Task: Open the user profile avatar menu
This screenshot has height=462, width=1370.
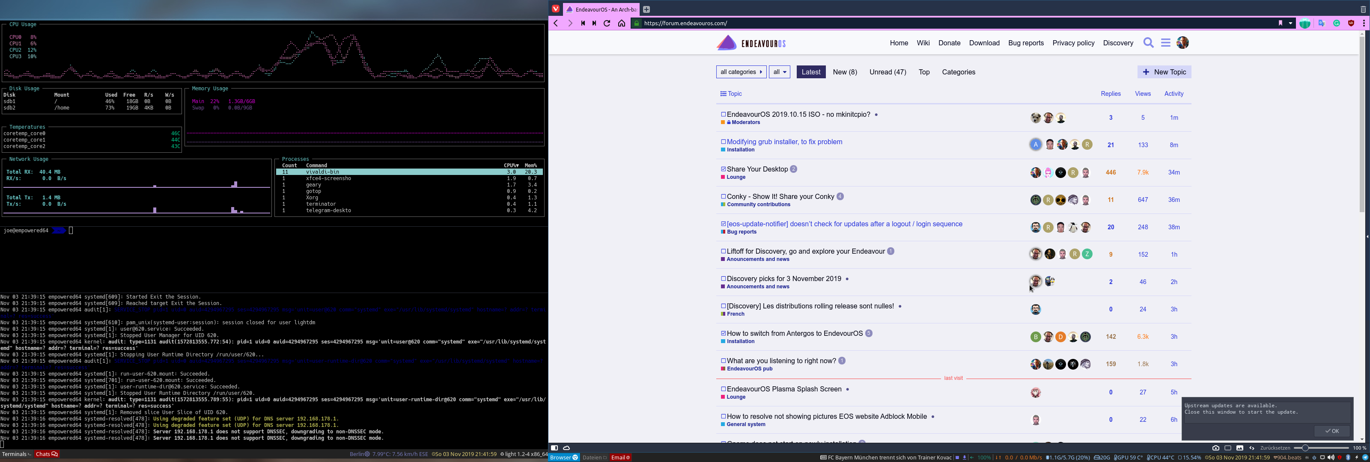Action: pos(1183,43)
